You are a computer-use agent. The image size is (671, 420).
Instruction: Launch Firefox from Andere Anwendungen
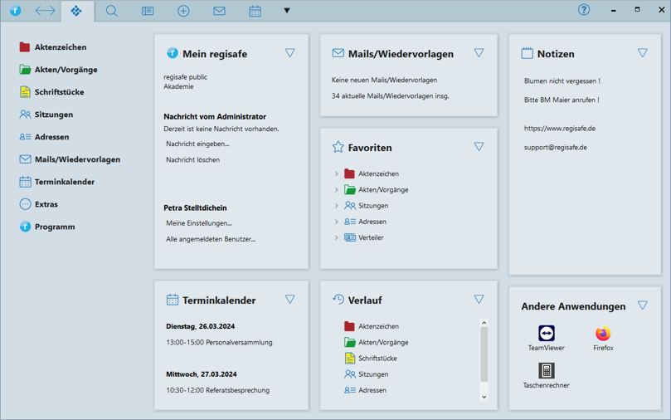coord(603,334)
